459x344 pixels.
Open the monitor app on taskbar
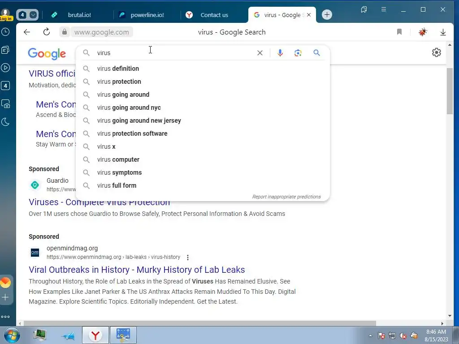(x=39, y=335)
